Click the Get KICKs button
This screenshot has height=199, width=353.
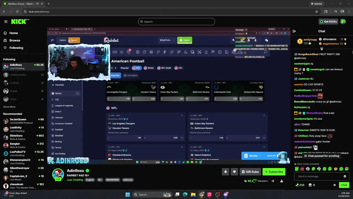[x=328, y=22]
